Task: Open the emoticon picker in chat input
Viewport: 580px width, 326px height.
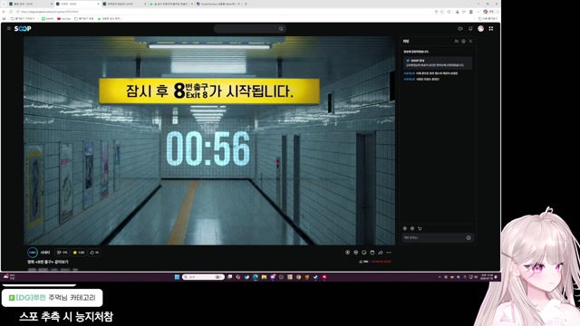Action: 469,237
